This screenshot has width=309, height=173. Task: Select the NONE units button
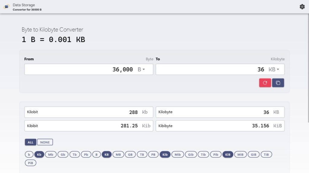[x=45, y=142]
